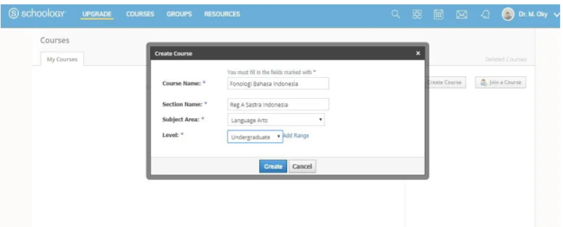
Task: Open the search magnifier icon
Action: pyautogui.click(x=395, y=14)
